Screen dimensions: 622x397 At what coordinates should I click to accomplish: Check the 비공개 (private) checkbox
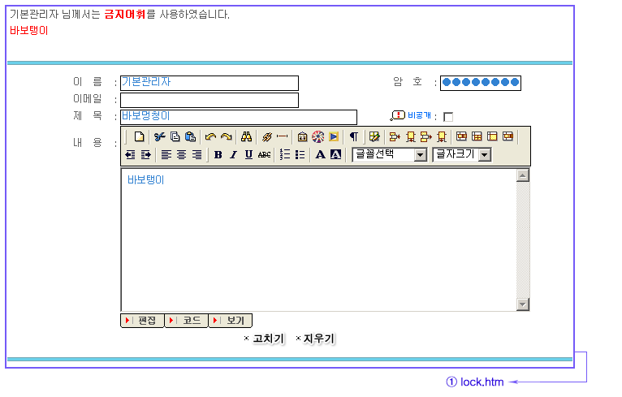448,117
